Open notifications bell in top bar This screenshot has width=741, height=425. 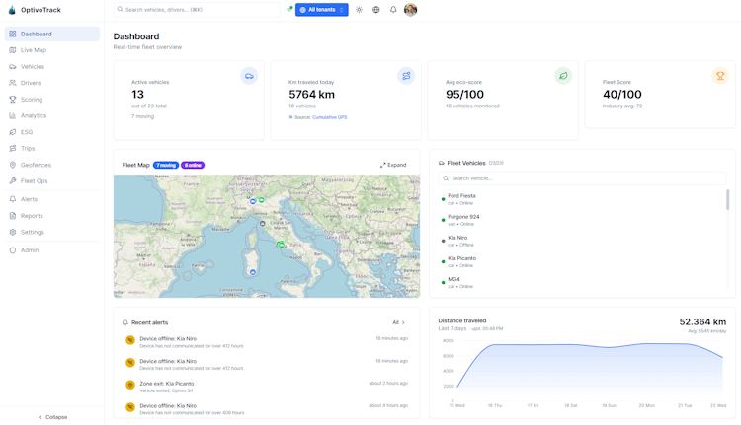(393, 10)
